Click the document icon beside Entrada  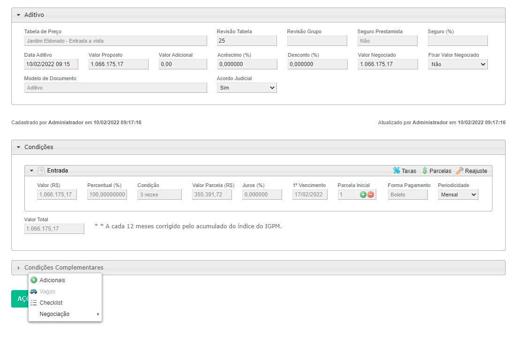tap(41, 171)
